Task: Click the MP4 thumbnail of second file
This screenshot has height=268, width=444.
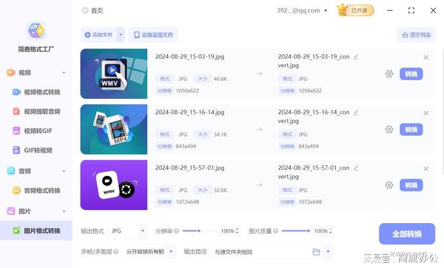Action: pyautogui.click(x=114, y=130)
